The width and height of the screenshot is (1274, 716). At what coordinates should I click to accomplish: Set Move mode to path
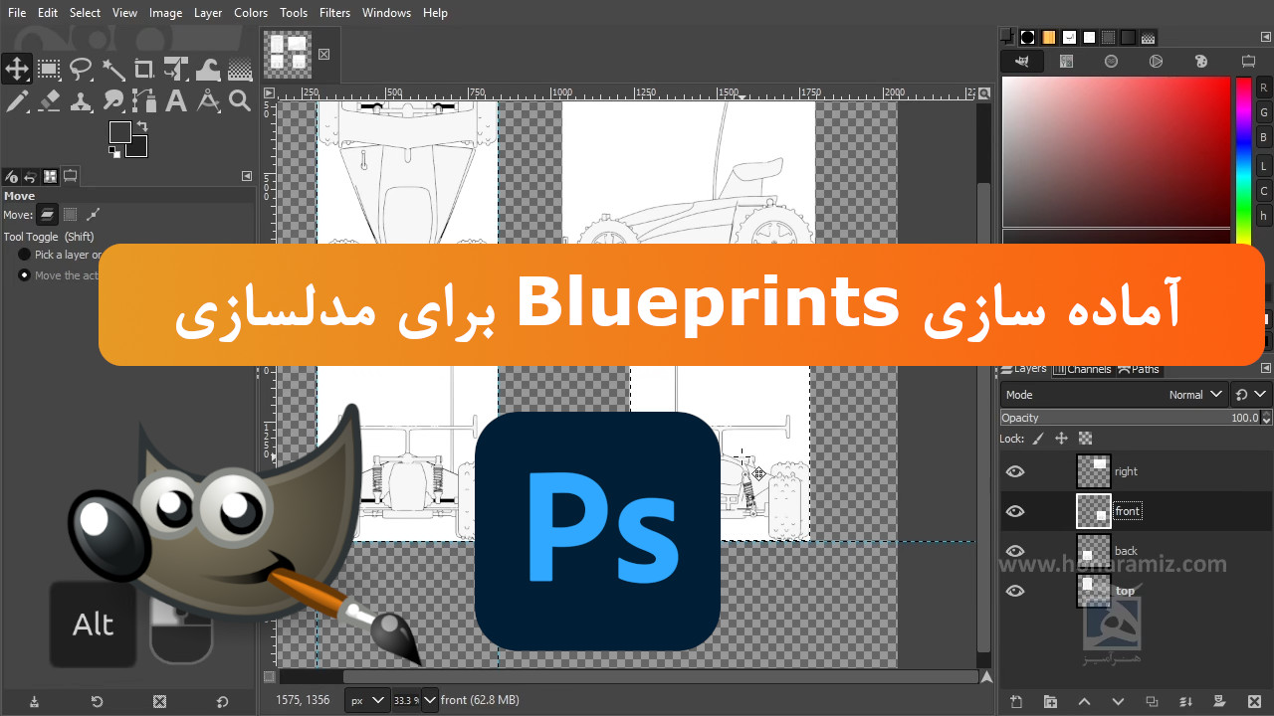click(x=93, y=214)
